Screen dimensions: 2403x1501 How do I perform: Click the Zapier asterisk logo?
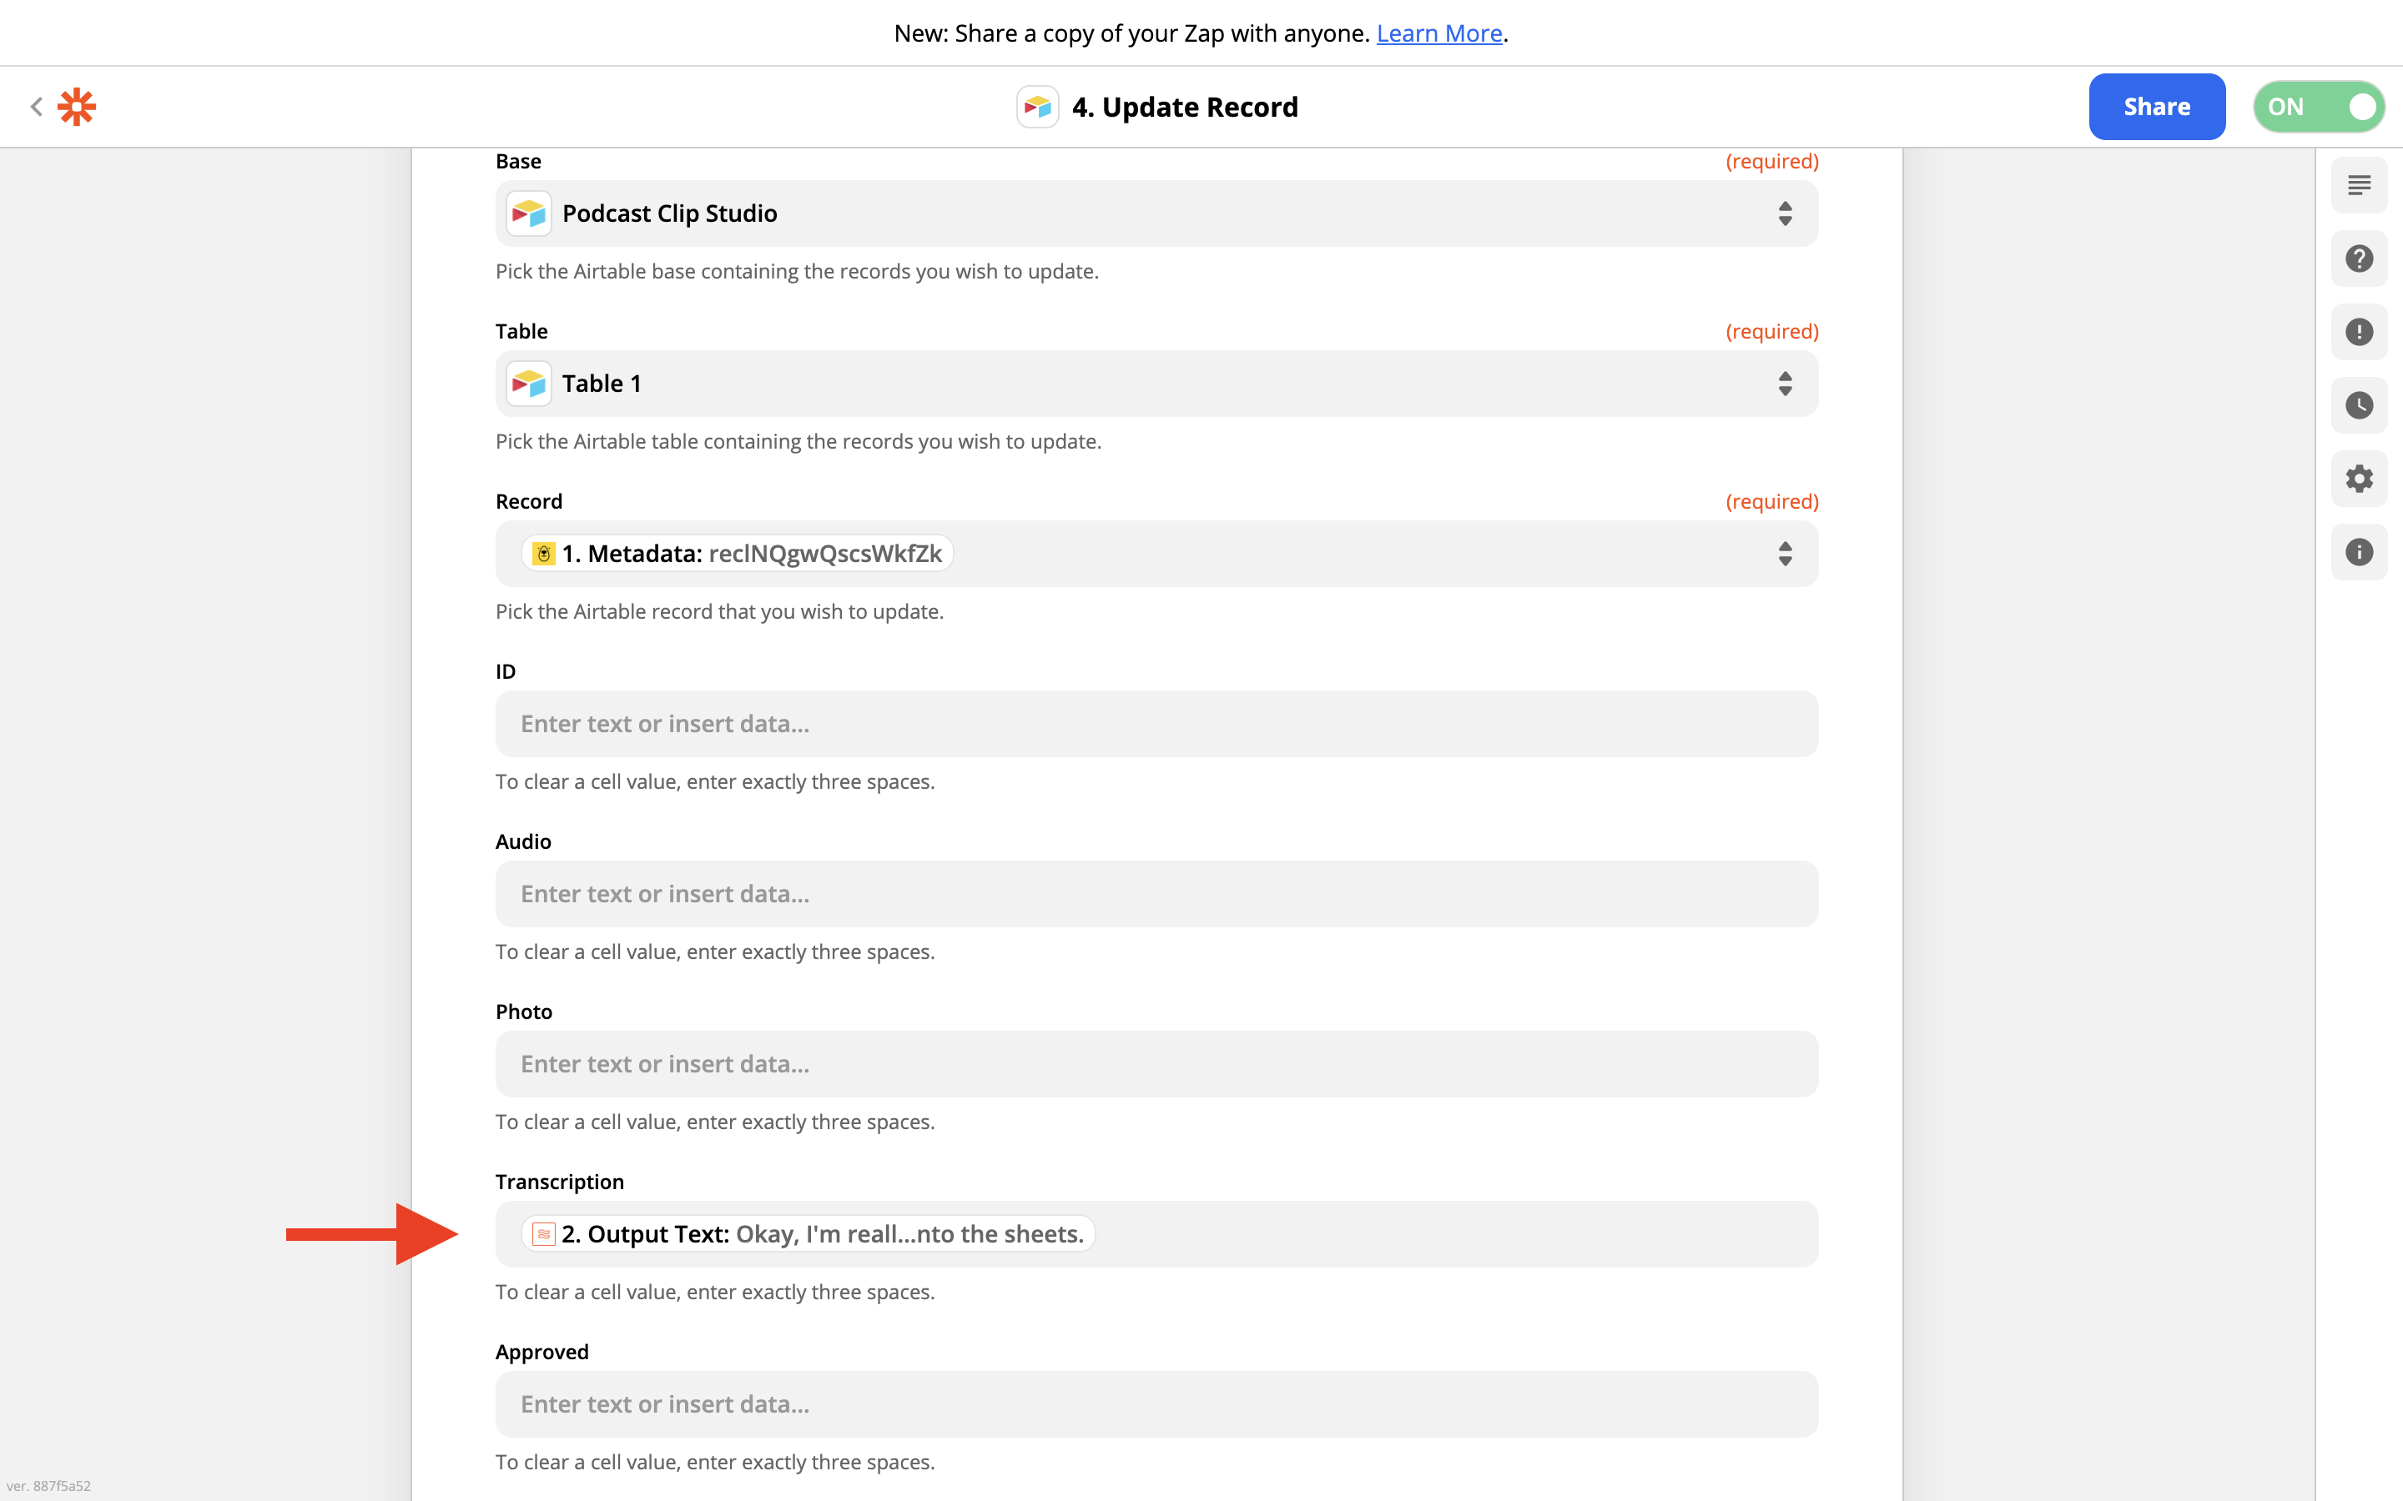click(77, 106)
